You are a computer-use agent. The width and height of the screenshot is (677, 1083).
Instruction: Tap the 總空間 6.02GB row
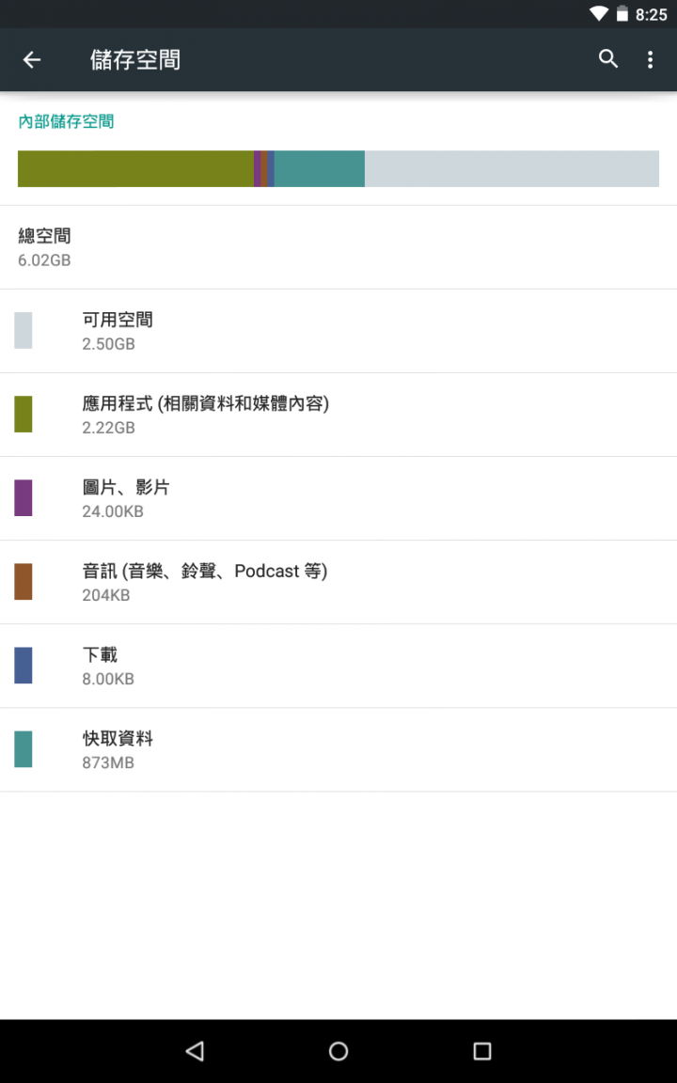[338, 247]
